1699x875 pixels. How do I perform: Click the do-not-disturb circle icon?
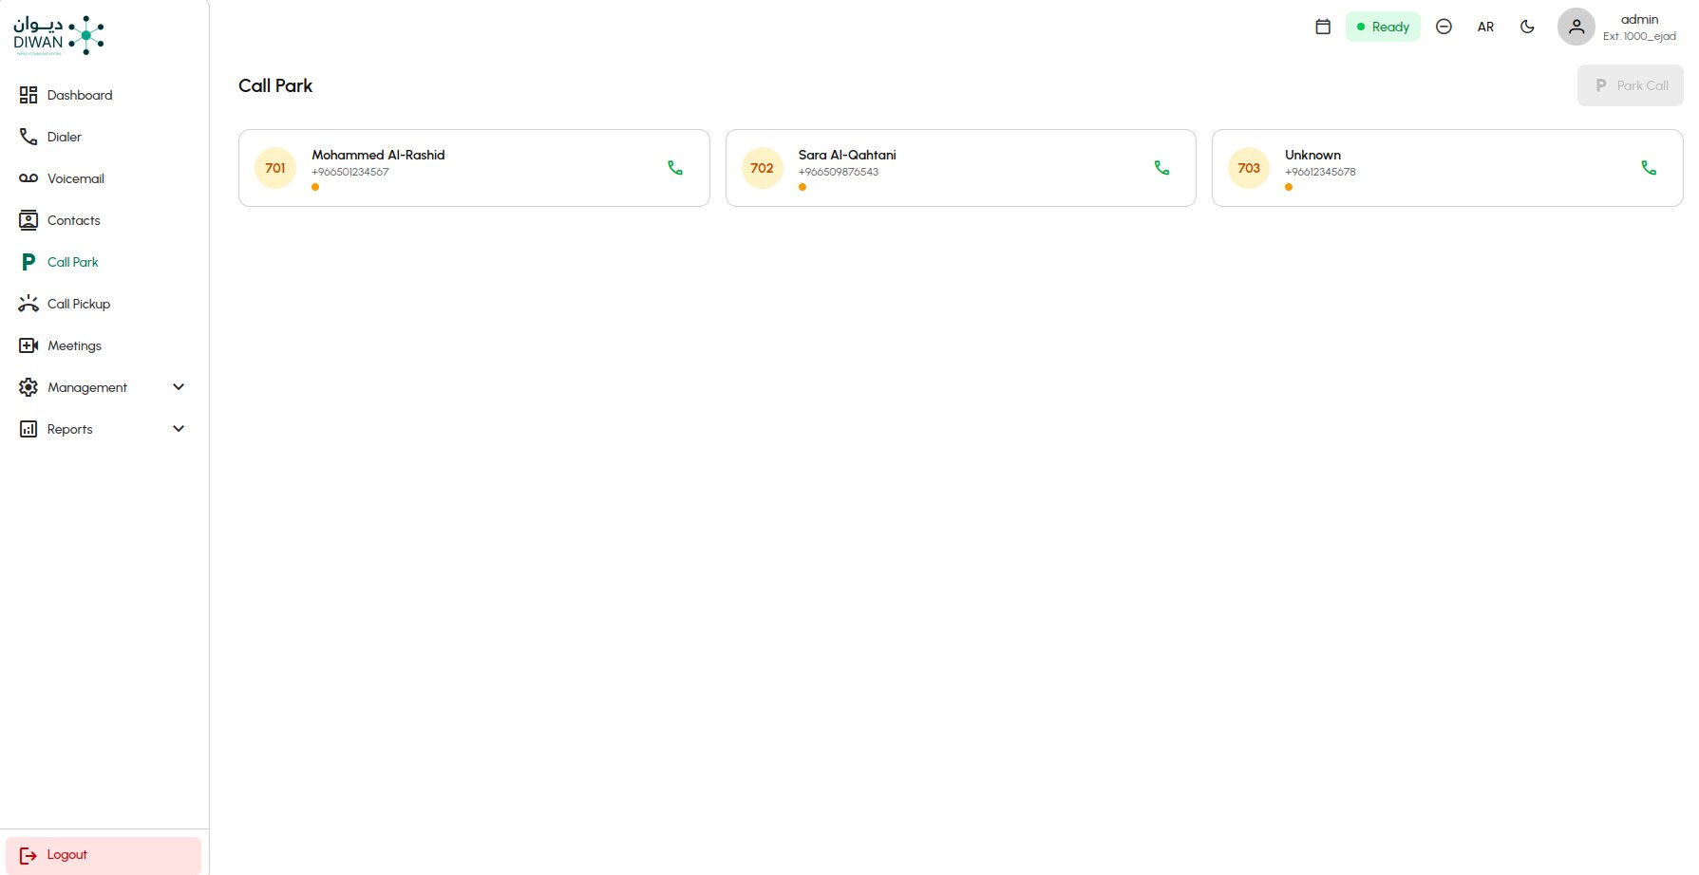click(x=1444, y=27)
